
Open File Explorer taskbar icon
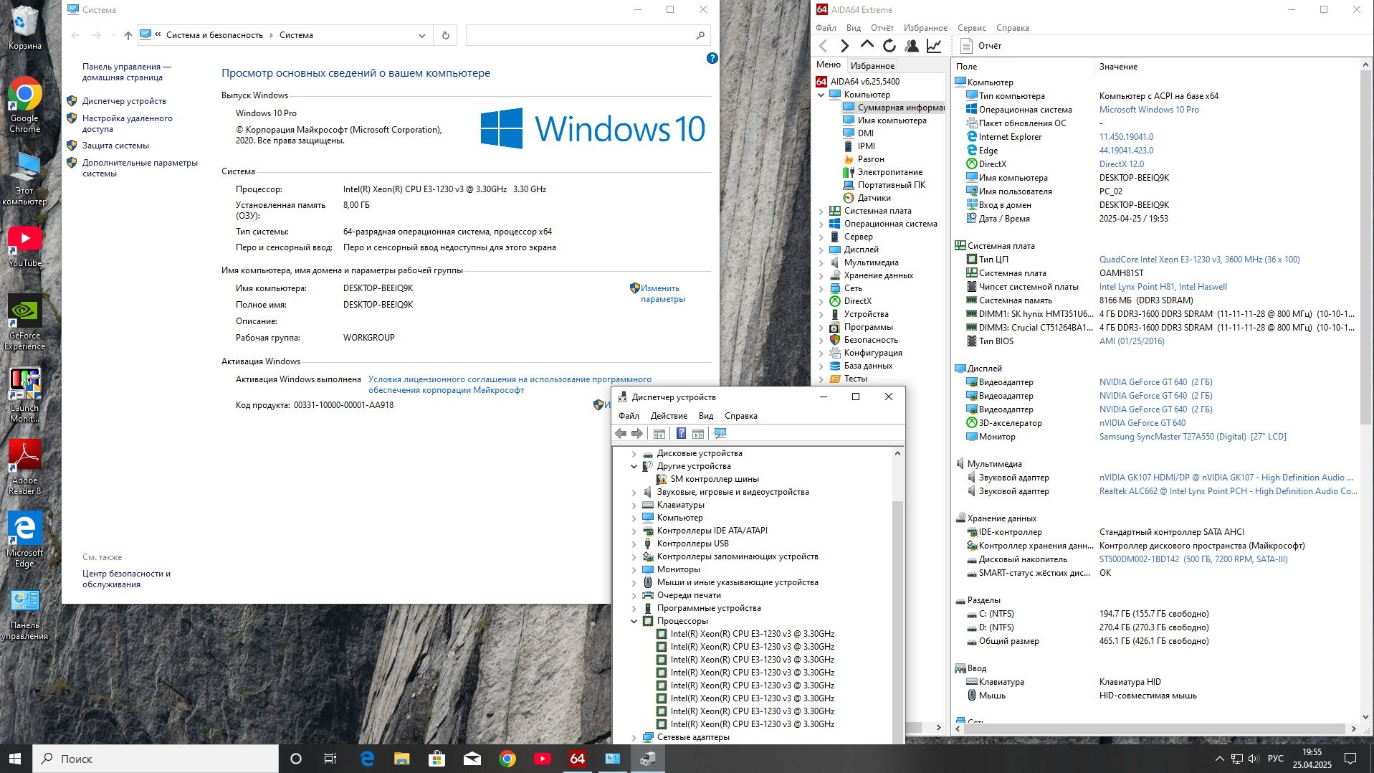point(401,759)
